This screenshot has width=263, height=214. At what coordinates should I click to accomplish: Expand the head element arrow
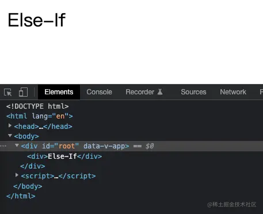point(10,125)
